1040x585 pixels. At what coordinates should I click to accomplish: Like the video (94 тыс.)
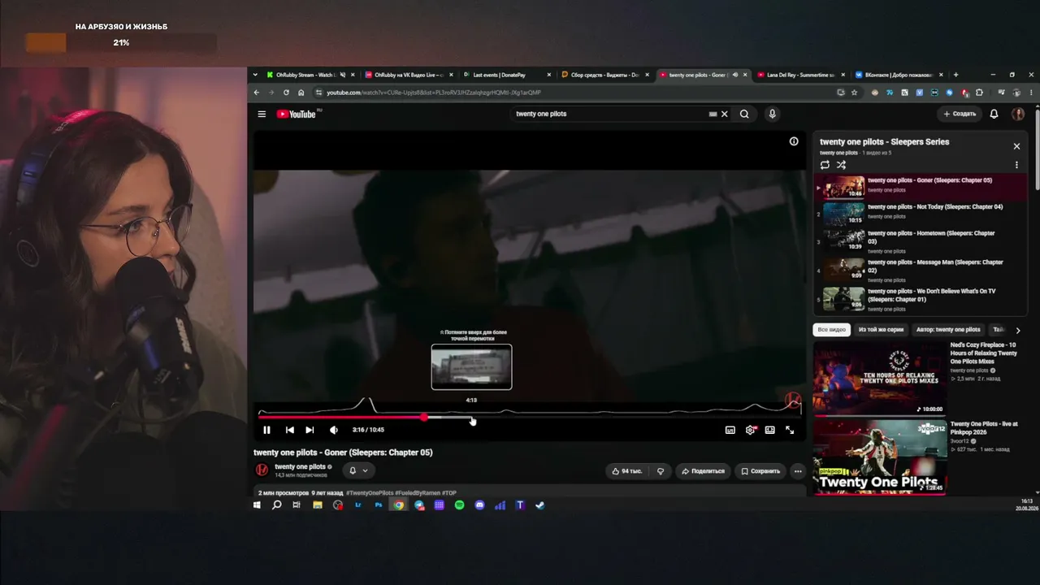[626, 471]
